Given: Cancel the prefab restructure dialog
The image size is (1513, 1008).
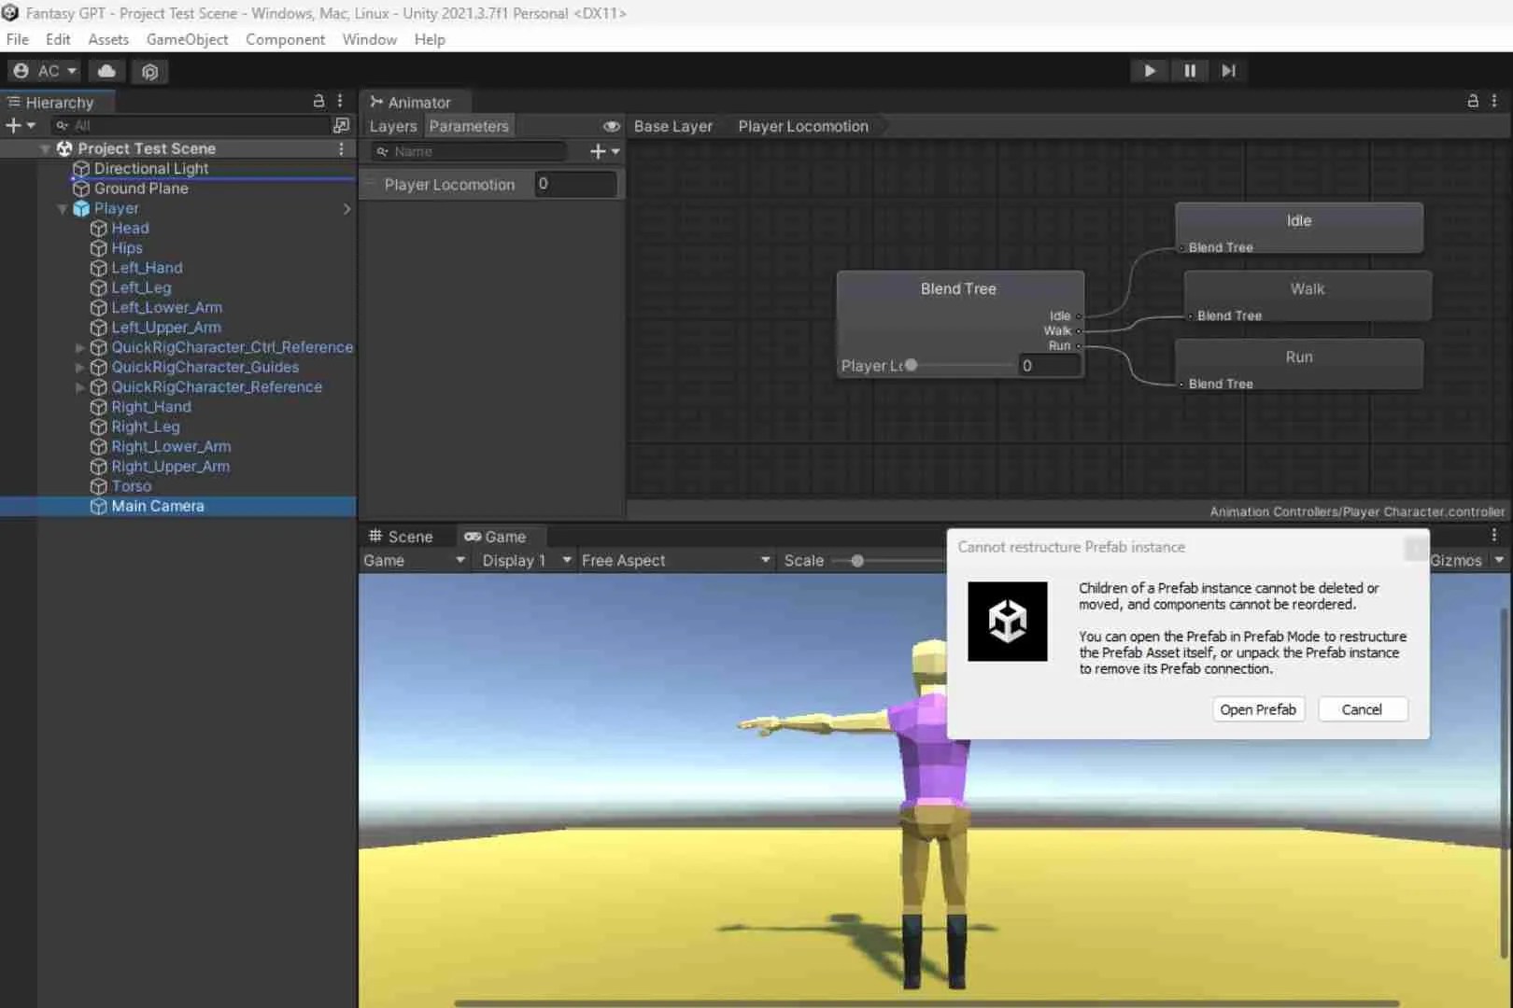Looking at the screenshot, I should click(1362, 709).
